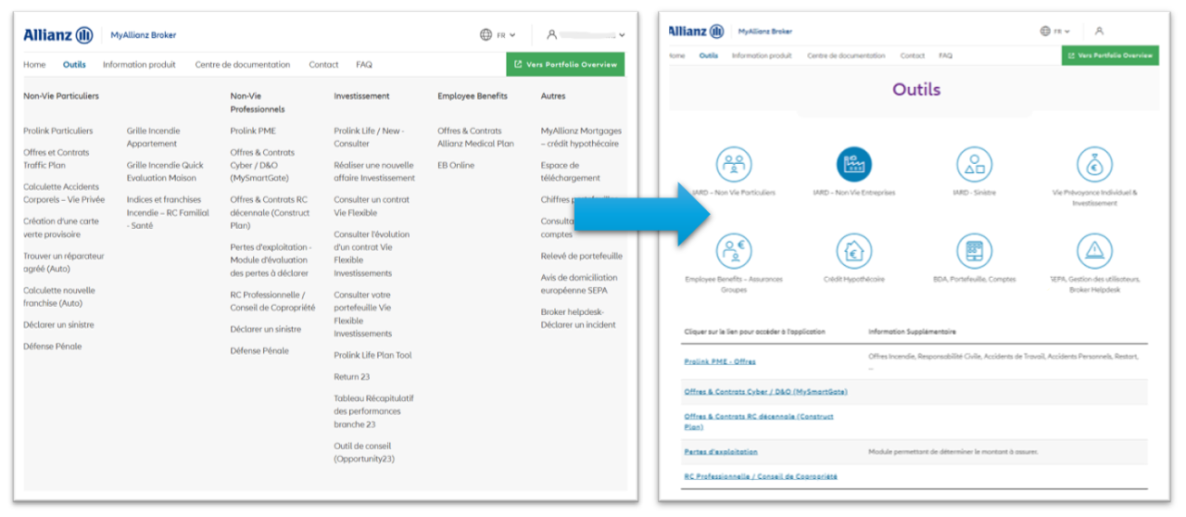Open Prolink PME in the left menu
The height and width of the screenshot is (517, 1186).
click(253, 131)
